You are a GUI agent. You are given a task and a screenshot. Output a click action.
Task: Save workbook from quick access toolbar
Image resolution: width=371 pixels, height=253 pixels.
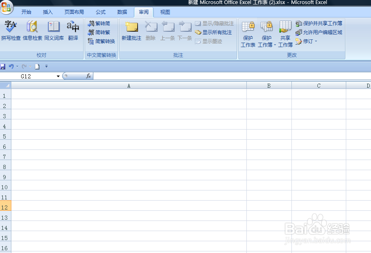point(3,67)
